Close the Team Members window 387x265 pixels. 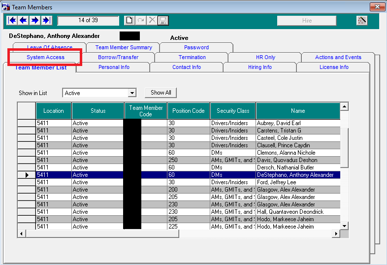377,7
